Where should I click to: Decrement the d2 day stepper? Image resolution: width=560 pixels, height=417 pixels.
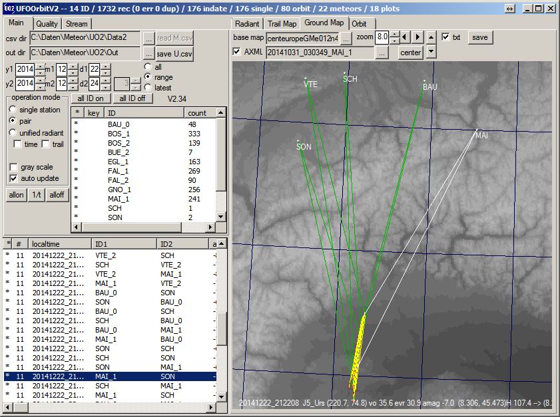(105, 86)
